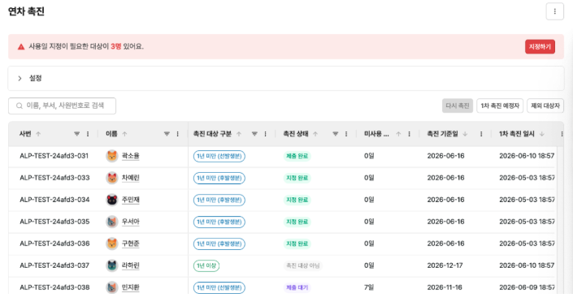Open the 이름 column filter
This screenshot has width=573, height=302.
[167, 134]
